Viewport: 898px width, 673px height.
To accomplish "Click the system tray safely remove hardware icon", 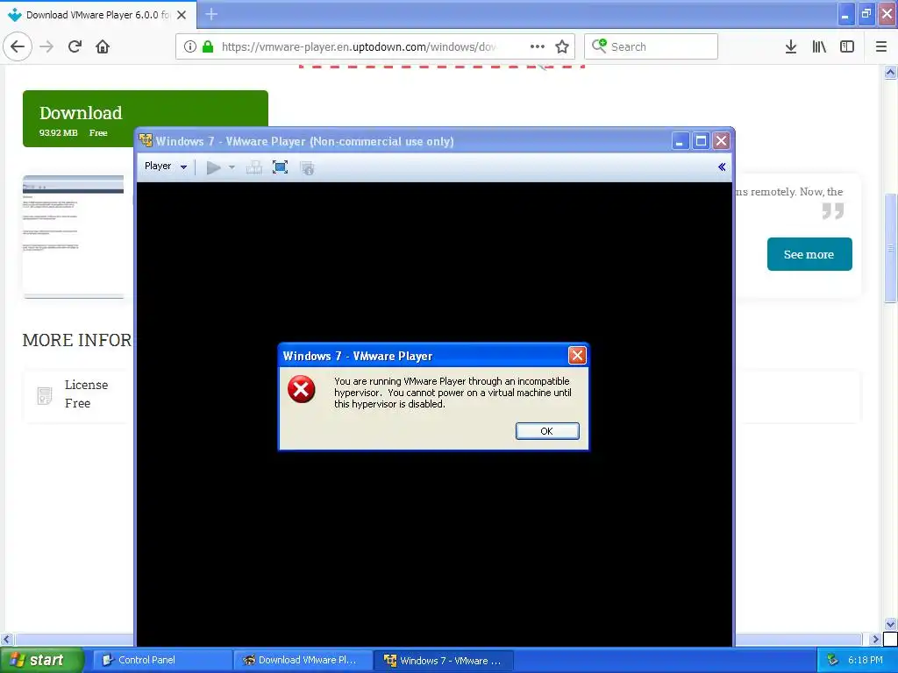I will pyautogui.click(x=833, y=660).
